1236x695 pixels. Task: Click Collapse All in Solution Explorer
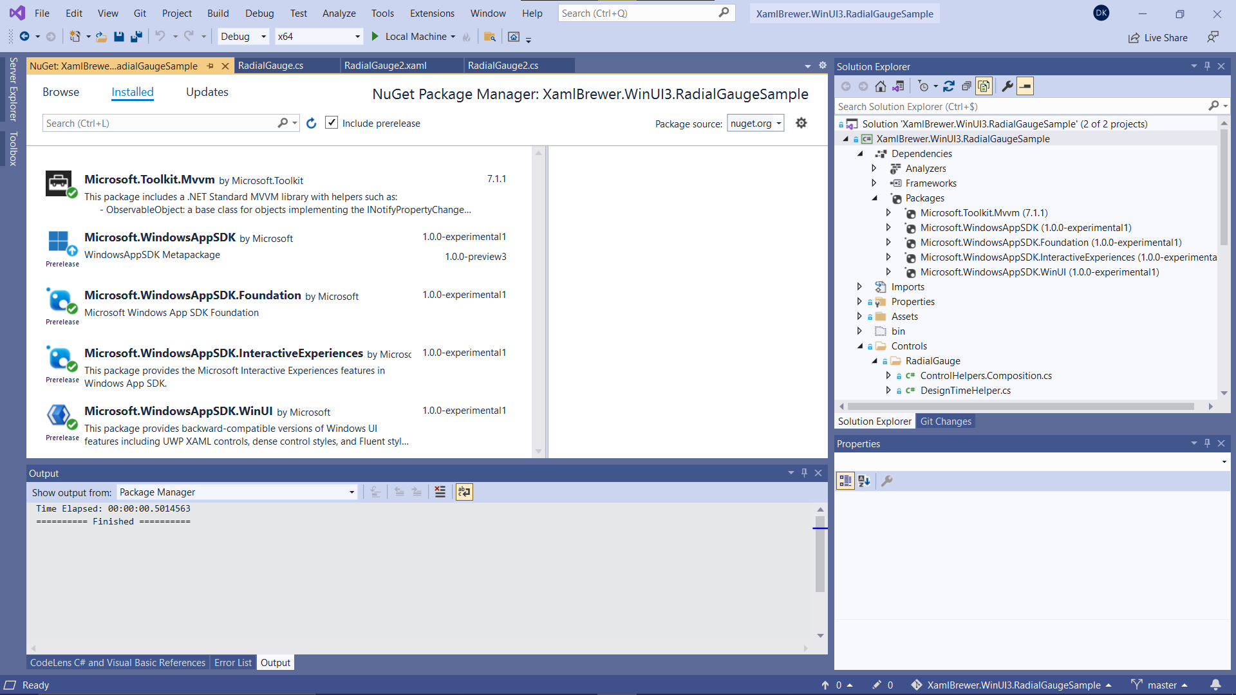click(x=966, y=86)
